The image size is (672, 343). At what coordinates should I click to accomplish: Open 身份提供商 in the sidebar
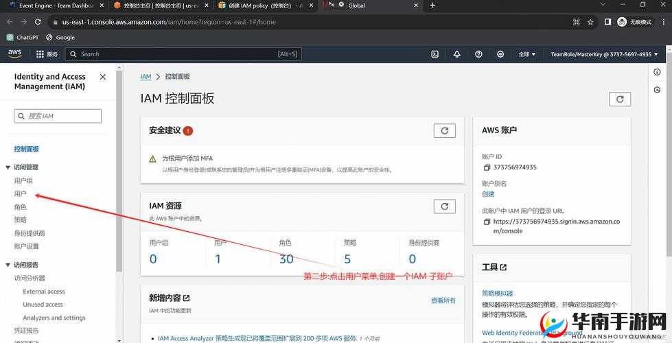[30, 233]
